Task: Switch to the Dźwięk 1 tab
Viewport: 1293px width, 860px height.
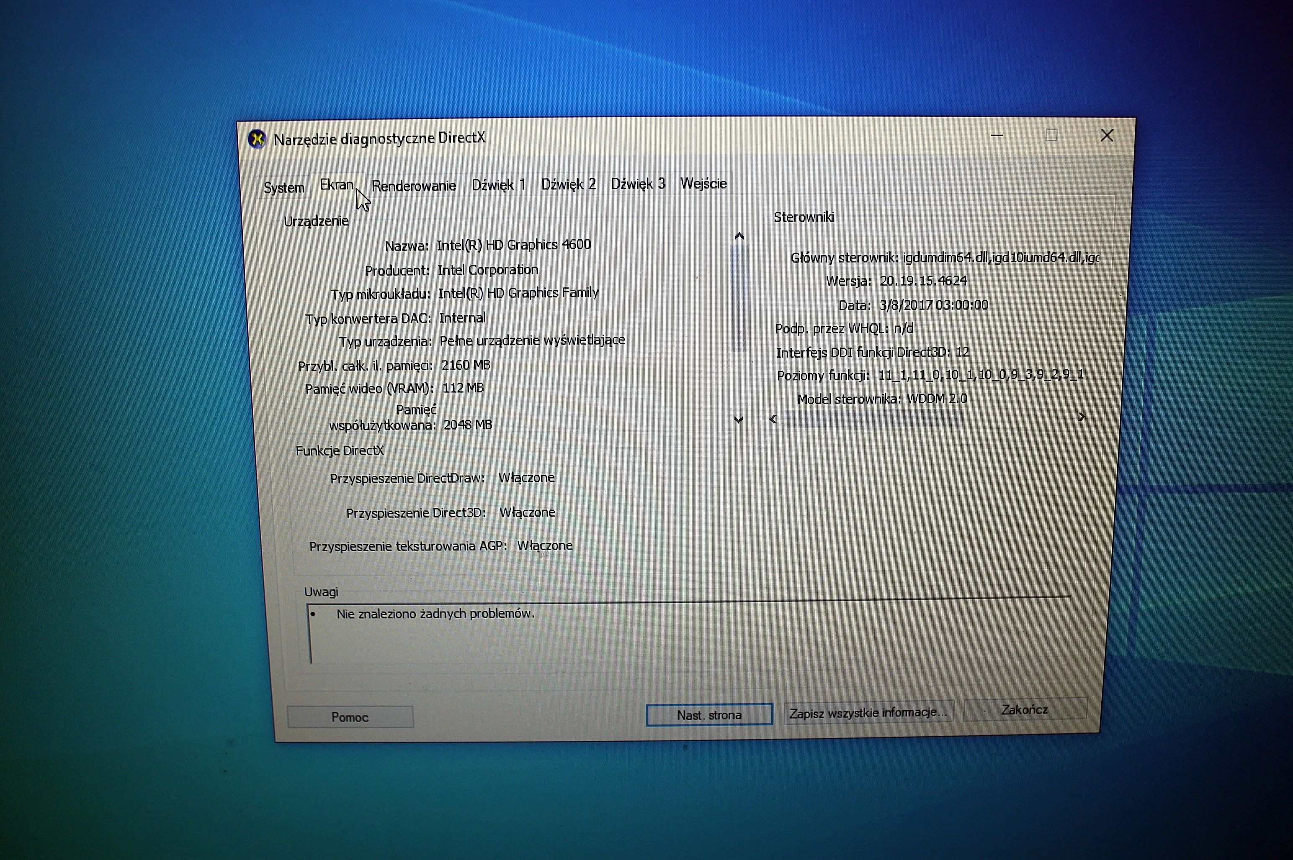Action: point(500,185)
